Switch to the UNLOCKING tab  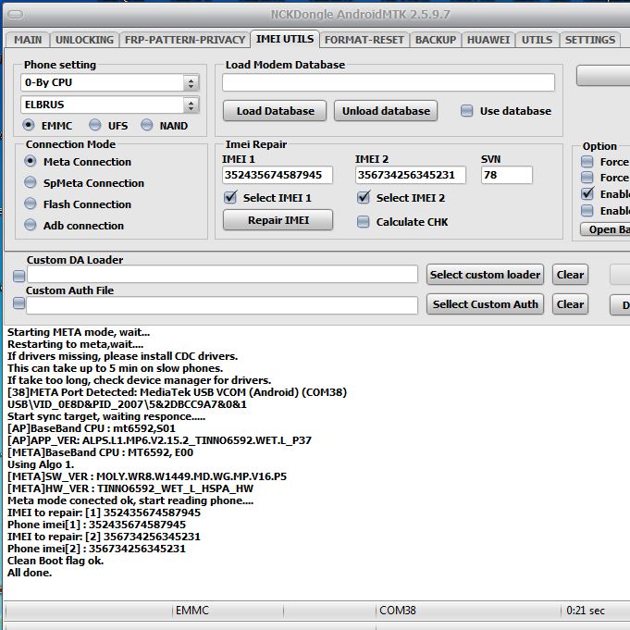click(x=84, y=40)
